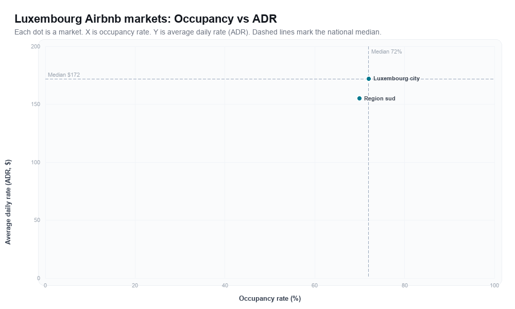Click the 'Occupancy rate (%)' axis title
This screenshot has height=309, width=515.
pos(270,299)
